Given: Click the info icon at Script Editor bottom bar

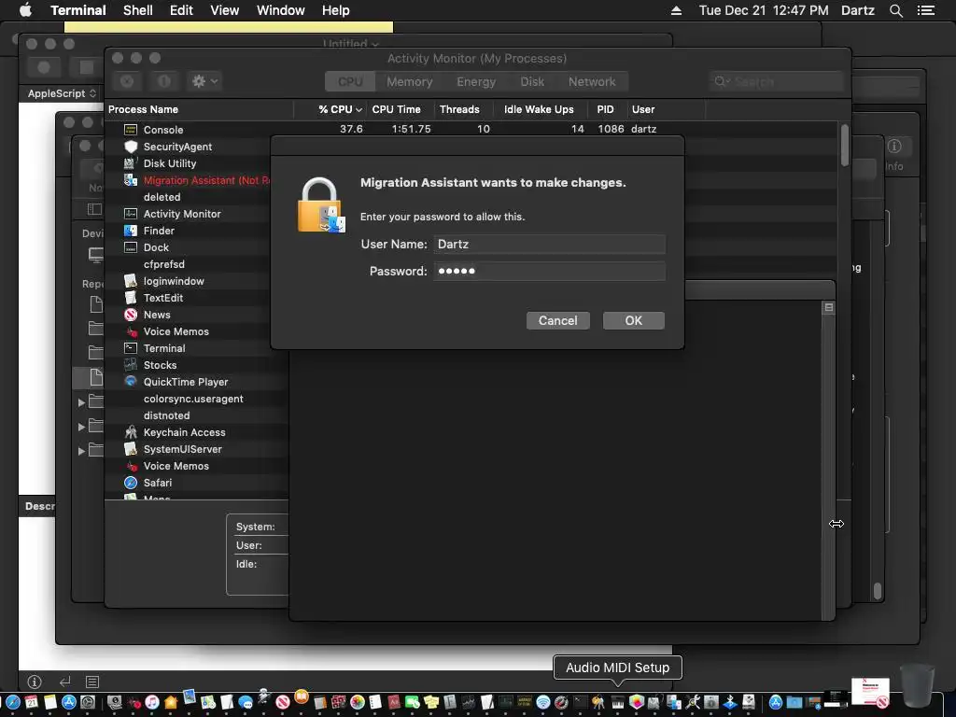Looking at the screenshot, I should coord(35,682).
